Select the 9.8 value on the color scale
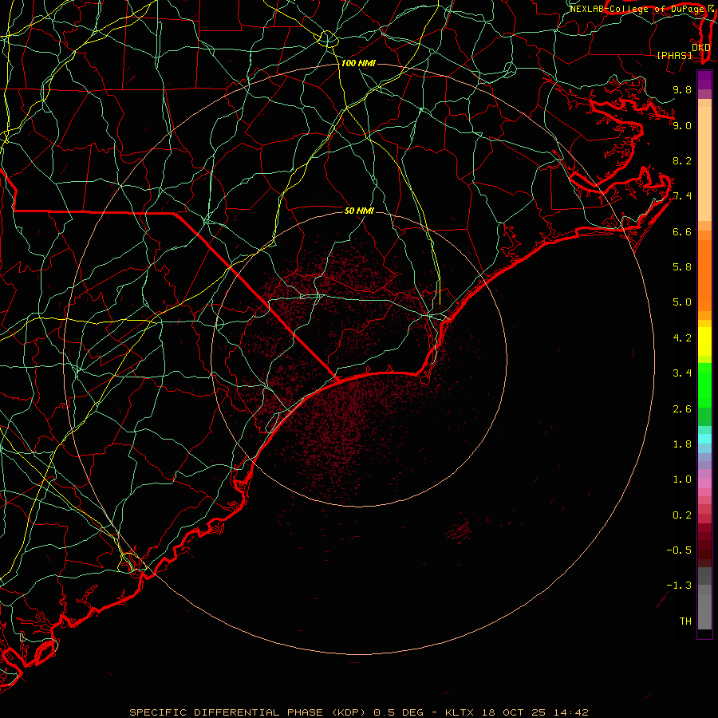The image size is (718, 718). point(682,89)
